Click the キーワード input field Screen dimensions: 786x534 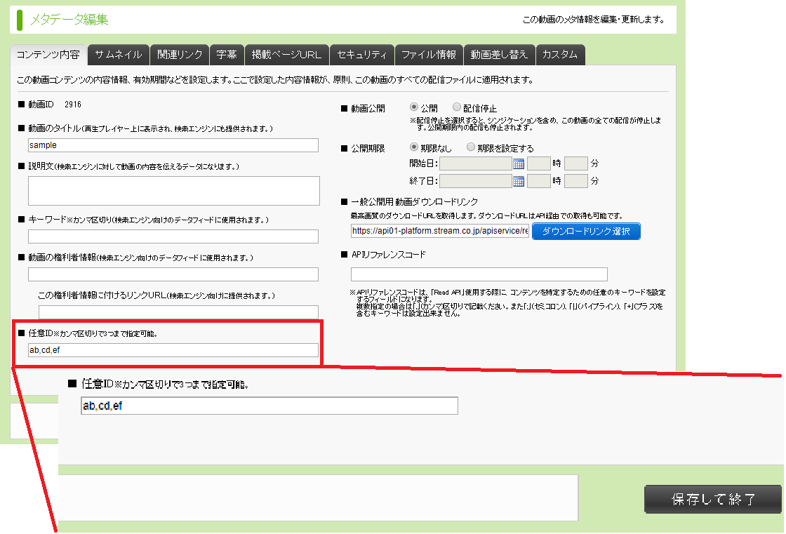[x=173, y=236]
